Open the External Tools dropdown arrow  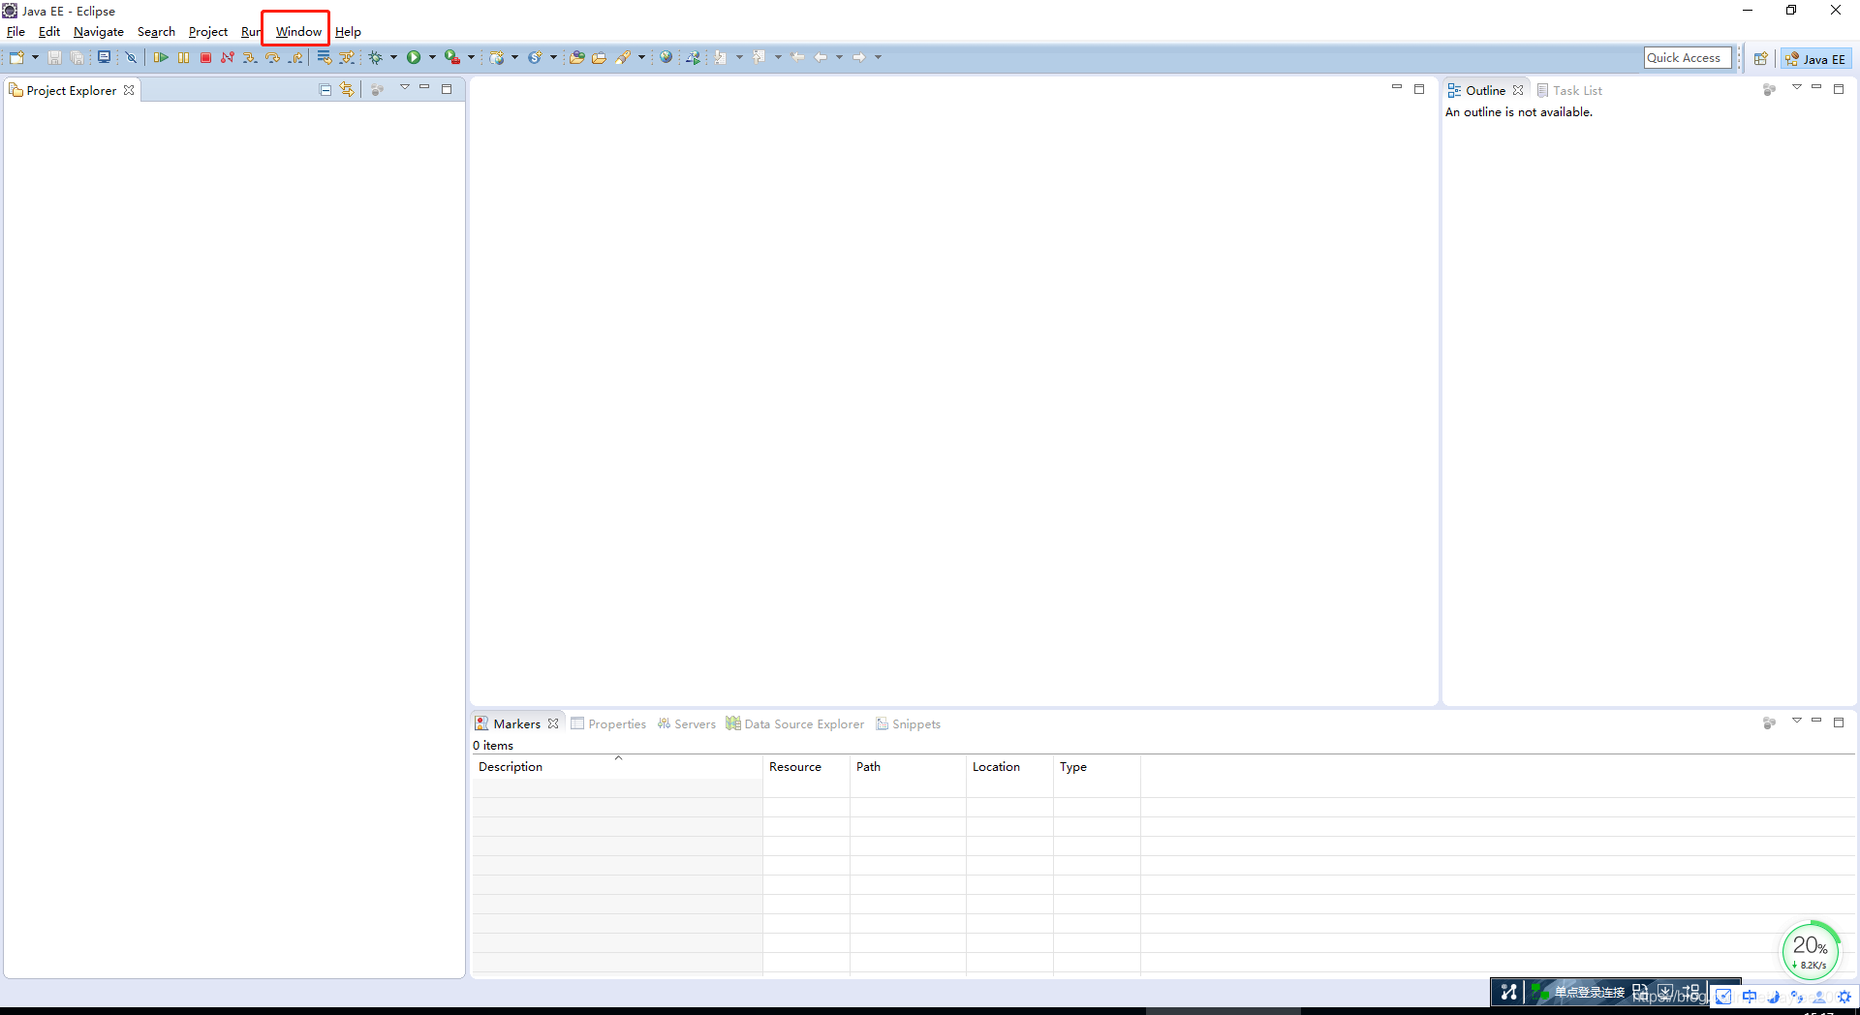[471, 58]
